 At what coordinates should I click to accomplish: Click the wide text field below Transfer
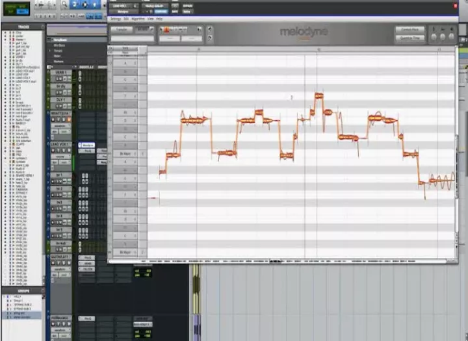coord(133,38)
